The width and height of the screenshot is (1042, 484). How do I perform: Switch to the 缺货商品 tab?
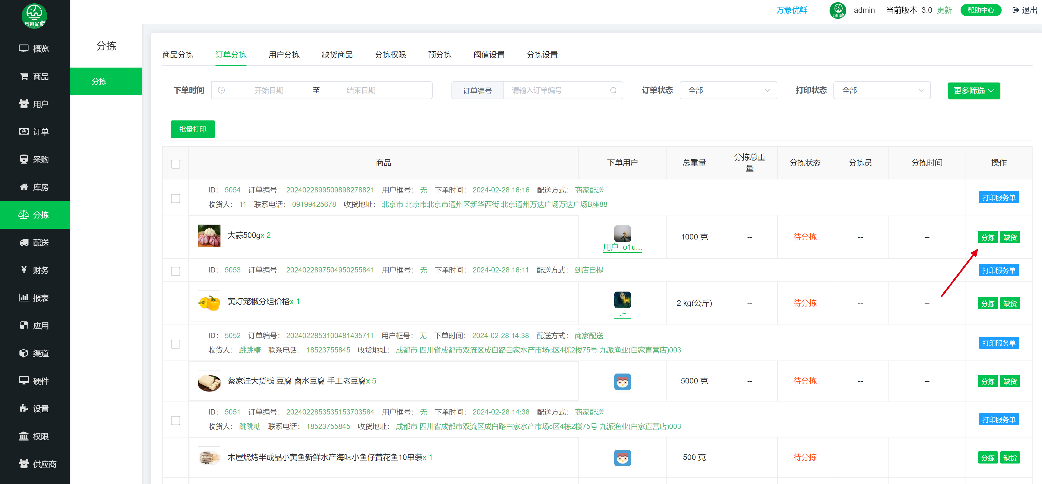coord(337,55)
